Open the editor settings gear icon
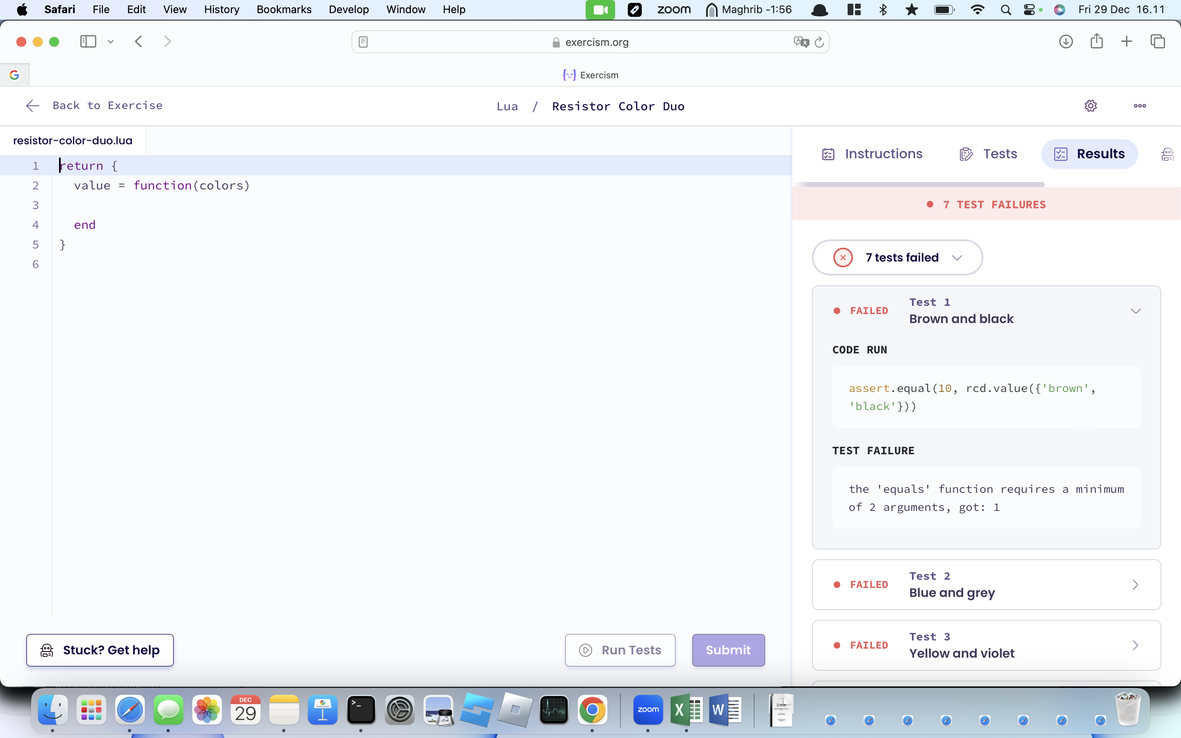This screenshot has height=738, width=1181. [x=1091, y=106]
